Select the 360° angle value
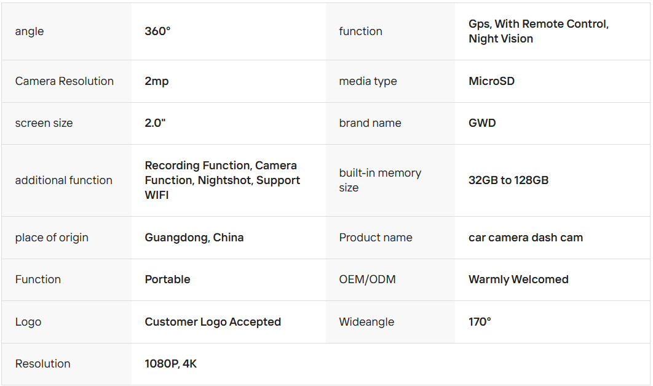Screen dimensions: 653x386 [157, 31]
